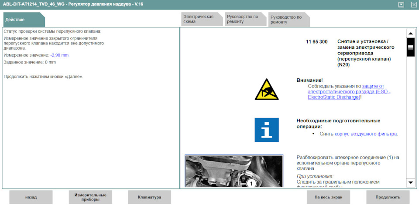Click the scrollbar down arrow

pyautogui.click(x=410, y=183)
